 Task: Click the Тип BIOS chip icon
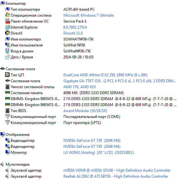click(7, 110)
